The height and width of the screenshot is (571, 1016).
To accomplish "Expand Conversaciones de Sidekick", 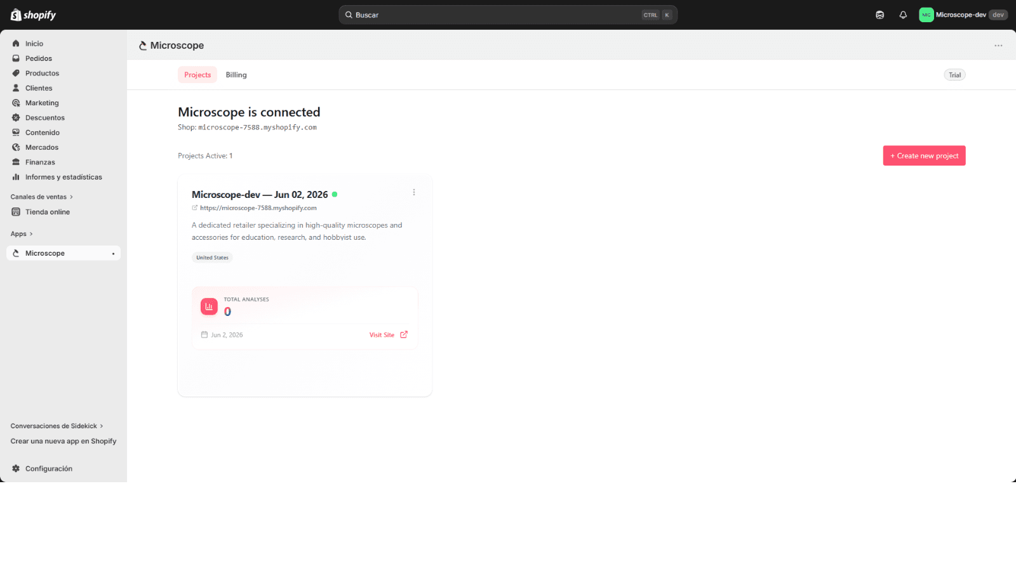I will pyautogui.click(x=57, y=426).
